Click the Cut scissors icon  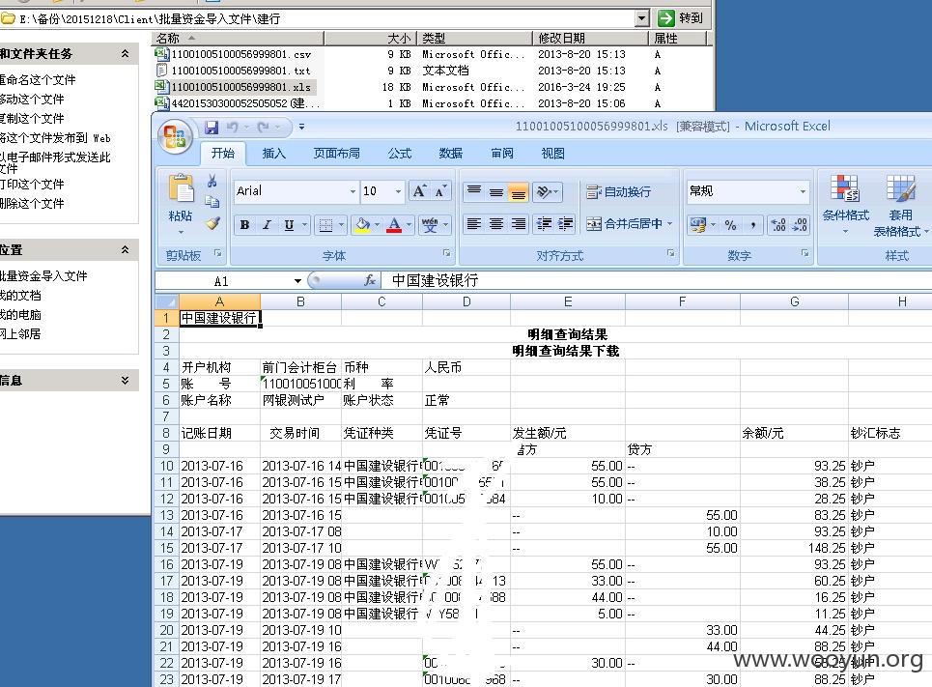(212, 181)
